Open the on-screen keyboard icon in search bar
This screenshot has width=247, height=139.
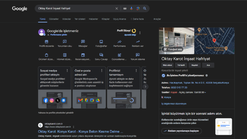[125, 8]
